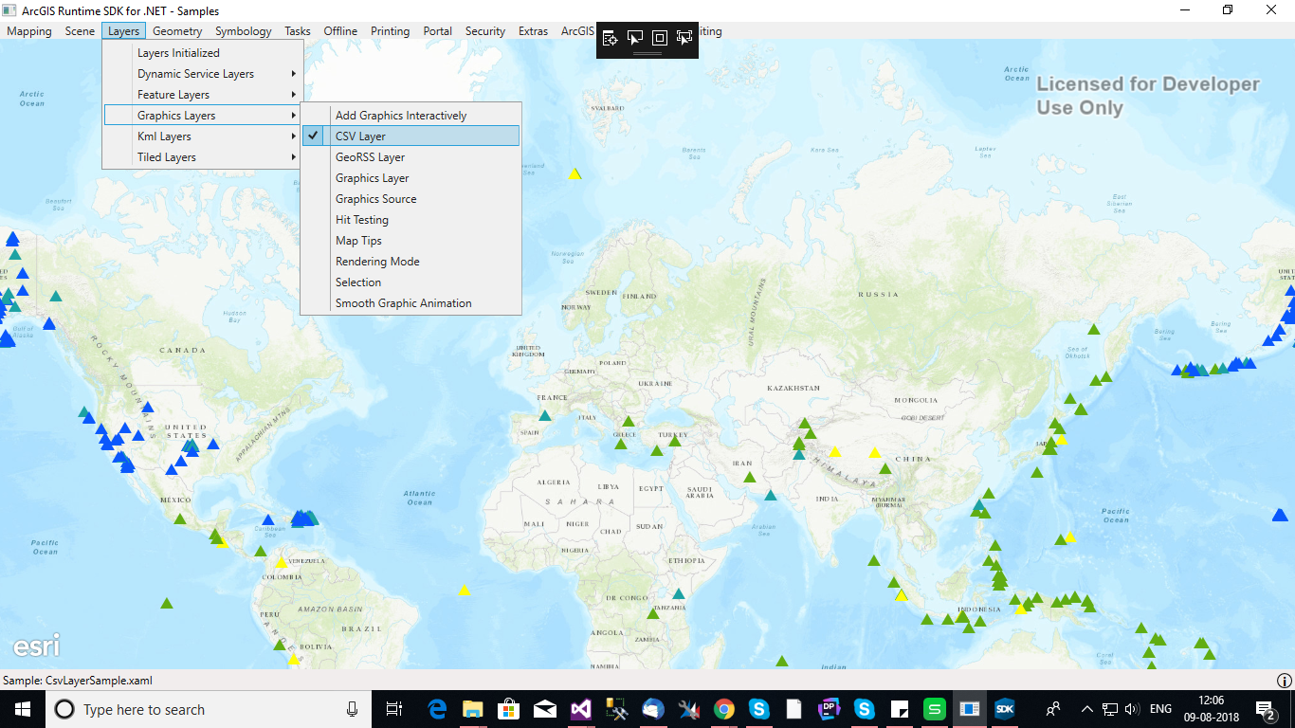Click the SDK icon in the taskbar
This screenshot has width=1295, height=728.
pos(1005,709)
